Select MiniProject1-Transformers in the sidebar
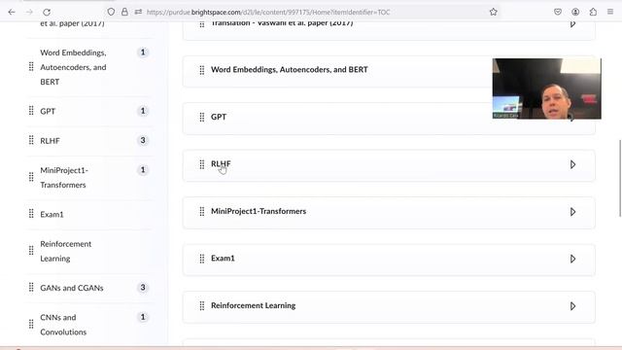Image resolution: width=622 pixels, height=350 pixels. (x=64, y=177)
